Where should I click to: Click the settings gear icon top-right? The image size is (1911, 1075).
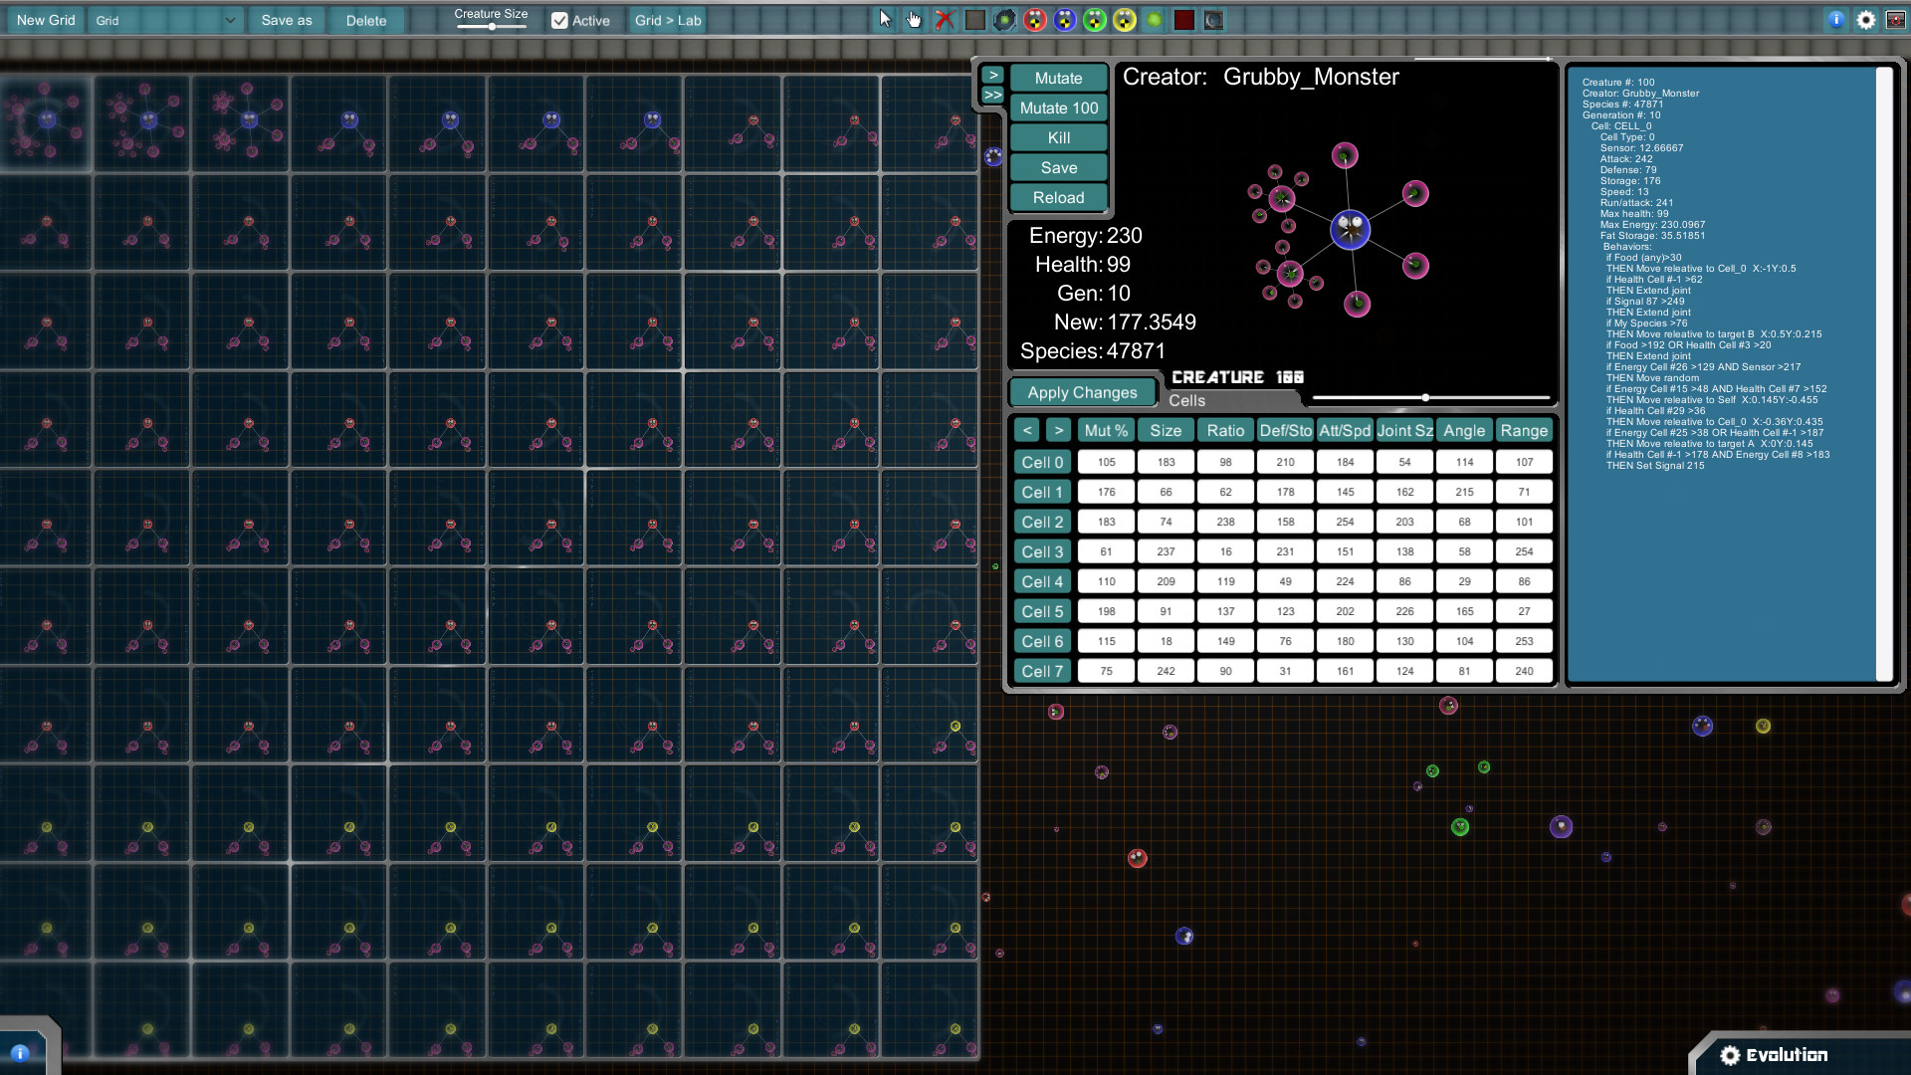point(1865,20)
